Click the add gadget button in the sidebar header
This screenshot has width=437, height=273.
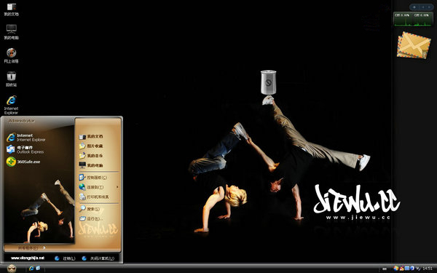pos(414,7)
